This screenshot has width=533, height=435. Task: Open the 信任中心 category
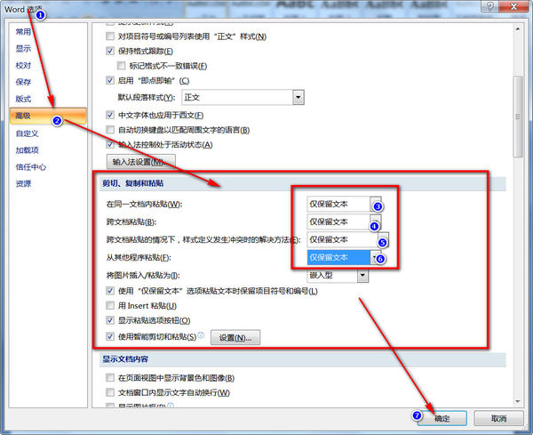tap(30, 167)
